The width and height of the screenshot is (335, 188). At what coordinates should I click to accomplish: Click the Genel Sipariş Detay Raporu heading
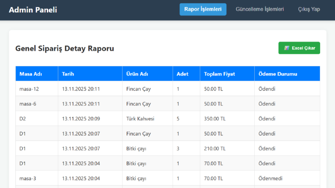[x=65, y=48]
